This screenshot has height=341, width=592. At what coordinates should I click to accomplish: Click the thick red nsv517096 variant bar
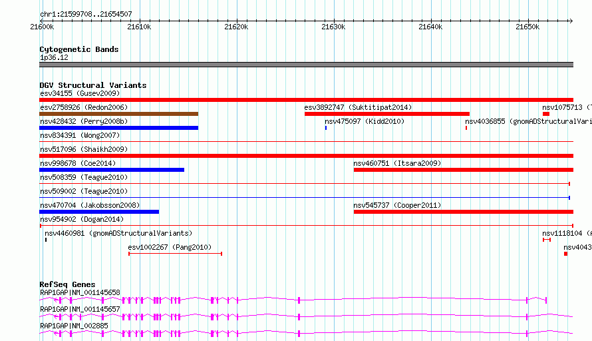tap(306, 156)
